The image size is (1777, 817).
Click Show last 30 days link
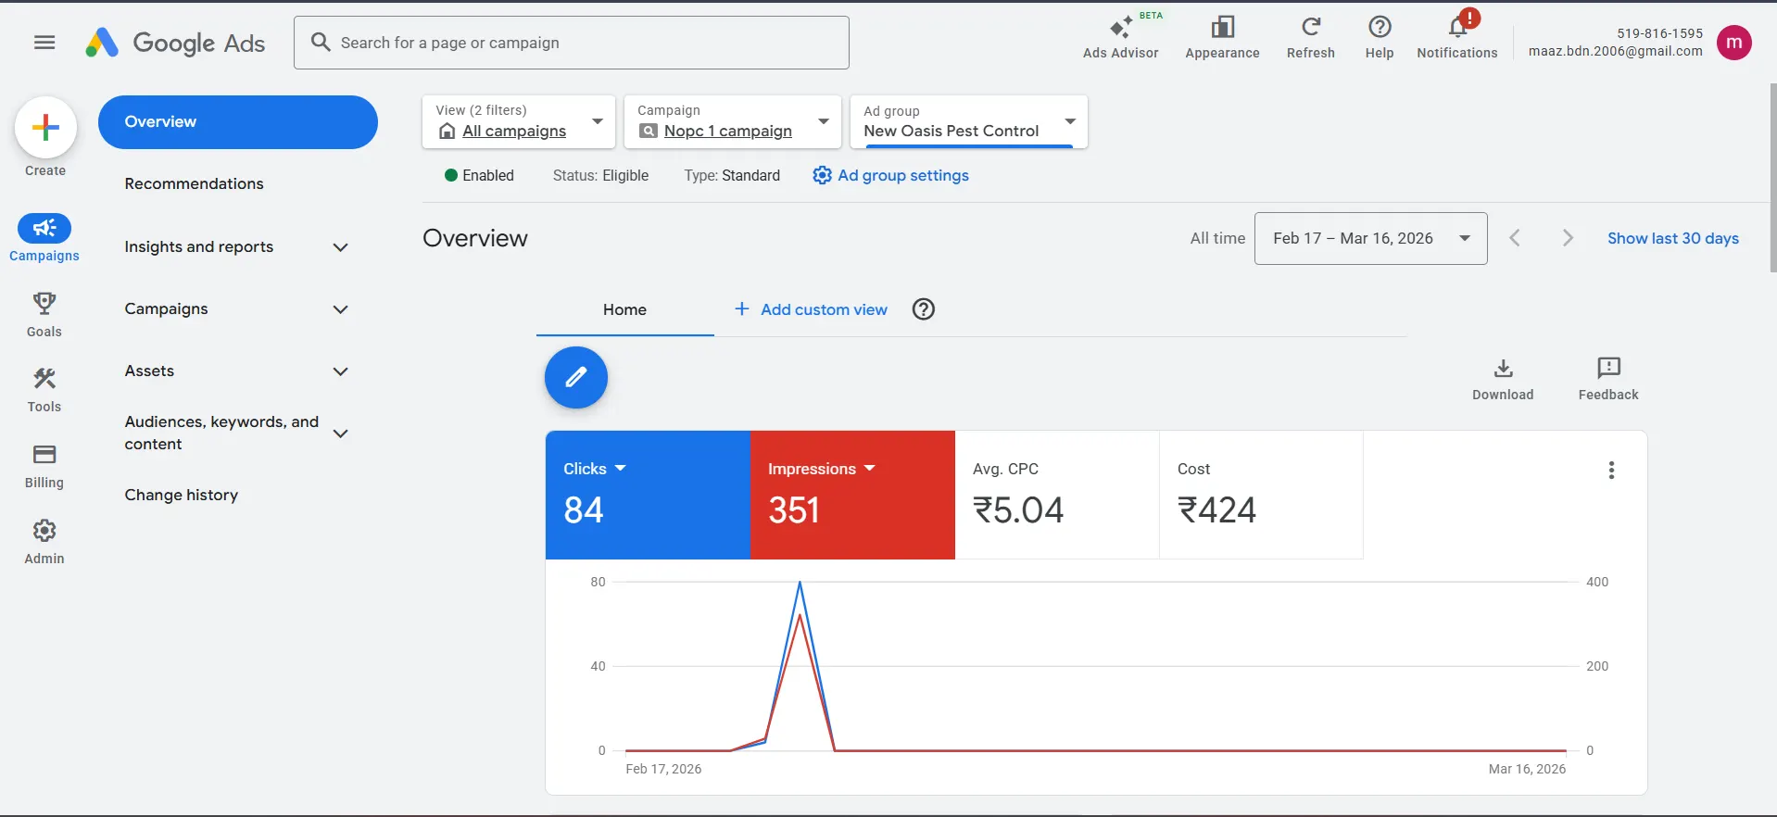coord(1672,239)
